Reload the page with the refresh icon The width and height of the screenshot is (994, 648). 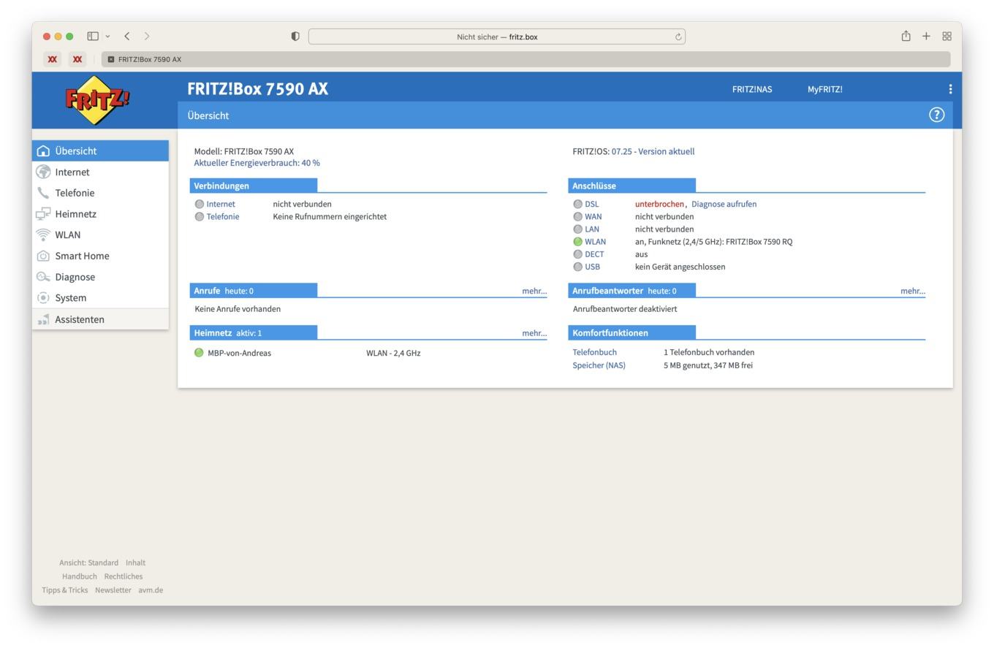(678, 37)
